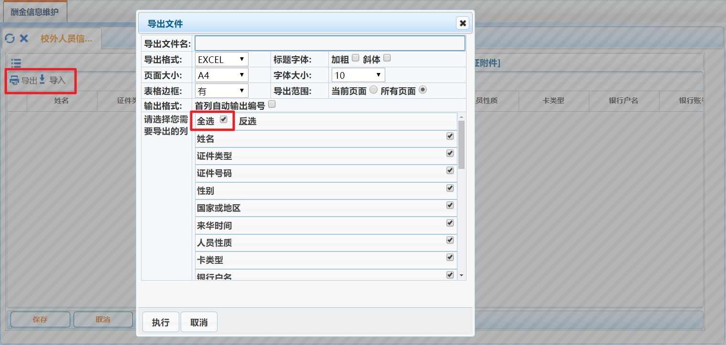The image size is (726, 345).
Task: Click the X icon next to refresh
Action: tap(24, 39)
